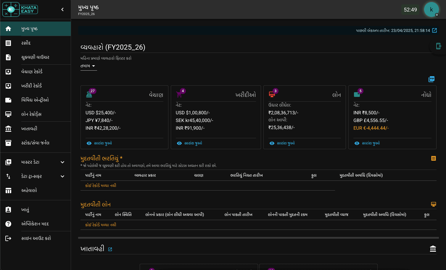Click the મુદતવીતી વ્યાજ column header
Screen dimensions: 446x270
336,214
